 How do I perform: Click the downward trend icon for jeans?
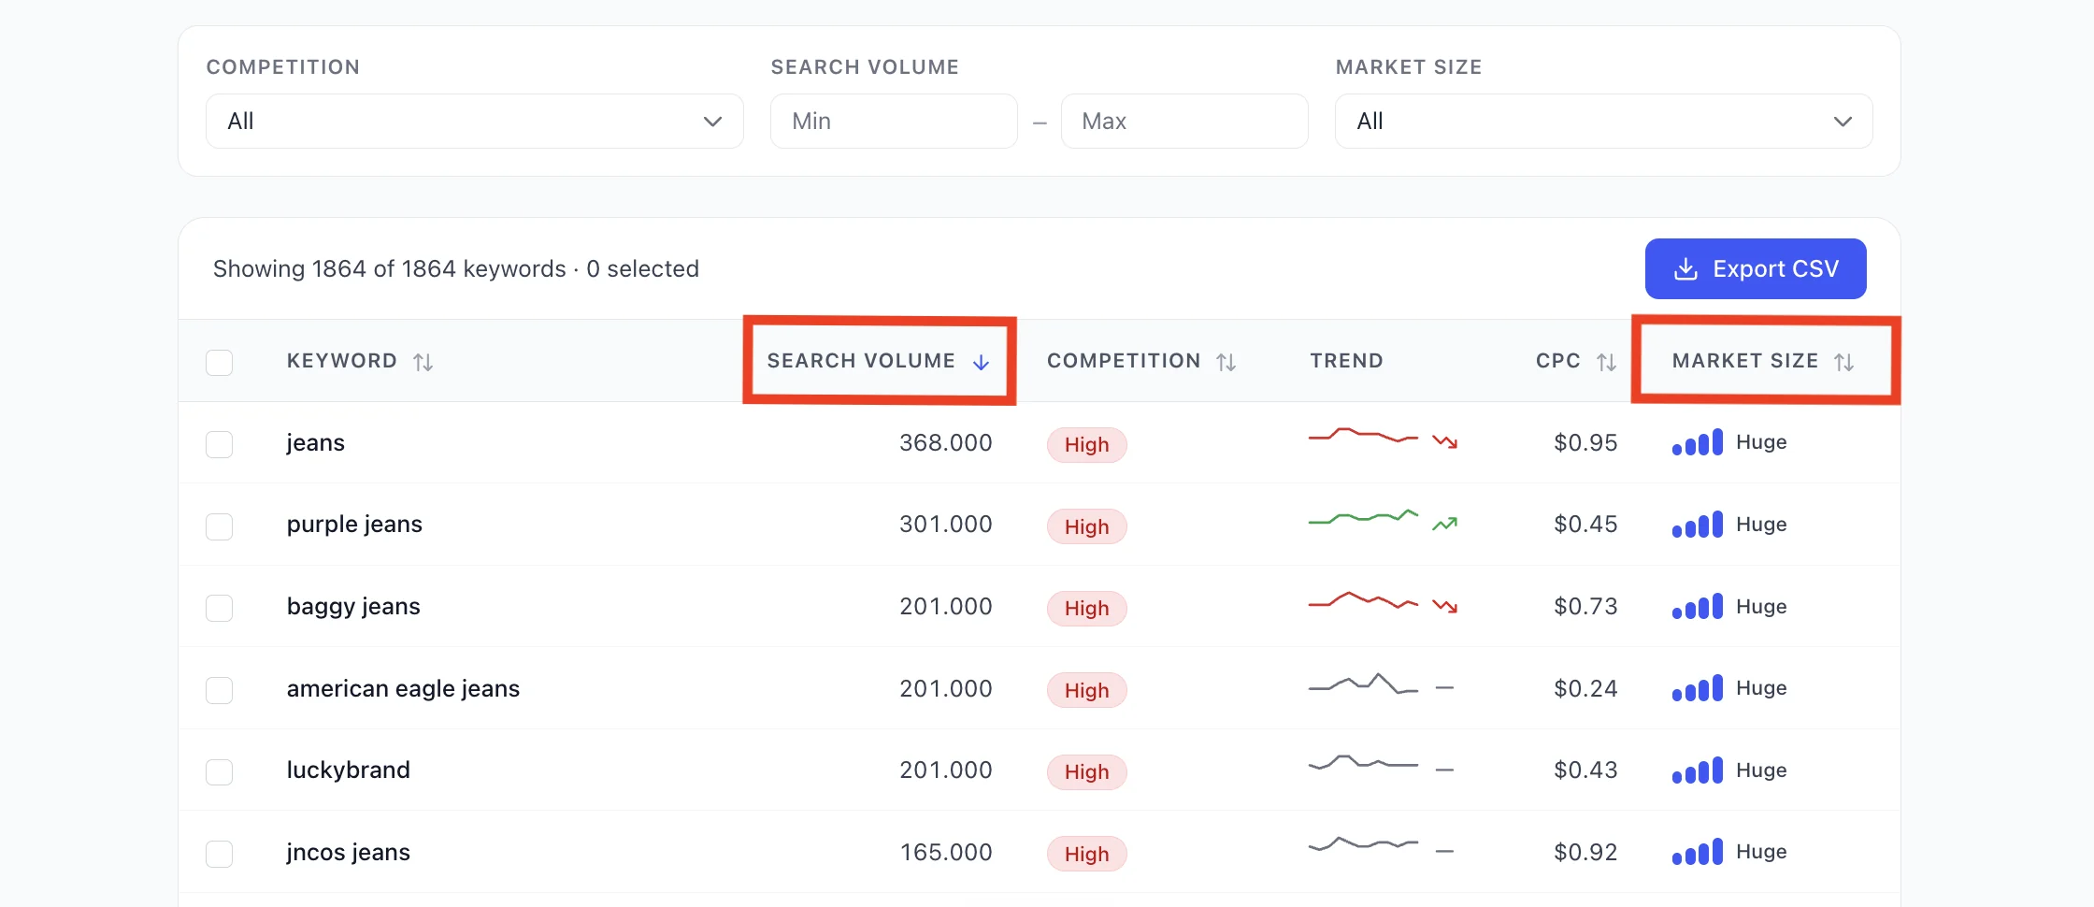point(1445,441)
